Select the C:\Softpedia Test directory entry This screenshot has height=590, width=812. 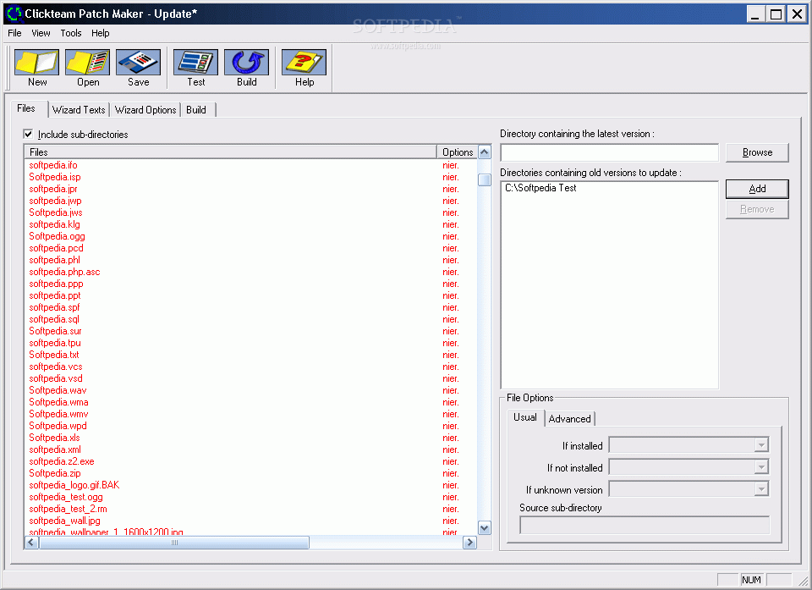point(540,188)
